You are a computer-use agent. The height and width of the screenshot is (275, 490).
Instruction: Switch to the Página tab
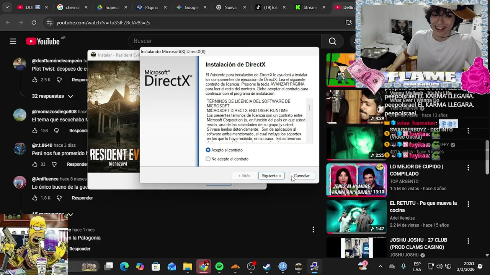click(152, 7)
